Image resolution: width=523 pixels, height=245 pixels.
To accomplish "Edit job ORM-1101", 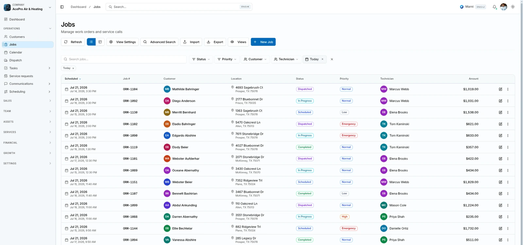I will click(500, 159).
